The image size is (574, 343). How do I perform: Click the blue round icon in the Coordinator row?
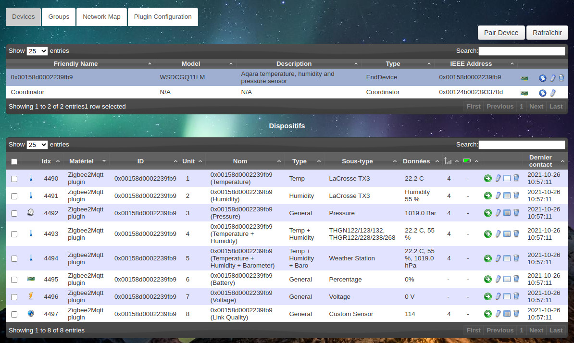click(x=543, y=93)
